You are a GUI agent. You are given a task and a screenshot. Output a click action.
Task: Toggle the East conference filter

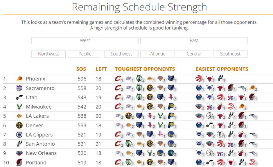(x=194, y=41)
